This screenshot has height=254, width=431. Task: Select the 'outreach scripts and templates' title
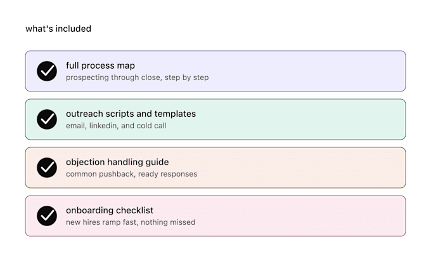(x=131, y=114)
